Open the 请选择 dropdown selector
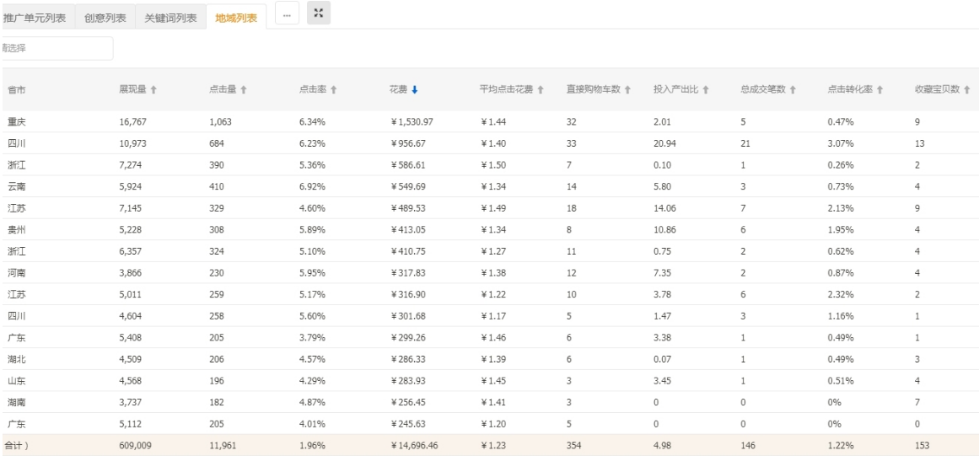The height and width of the screenshot is (456, 979). (56, 48)
